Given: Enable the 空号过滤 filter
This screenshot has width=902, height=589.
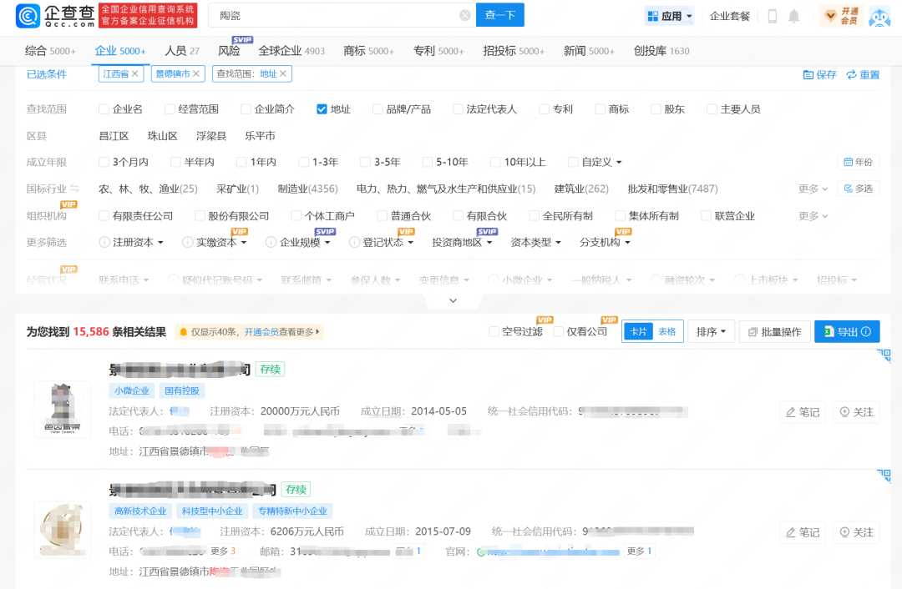Looking at the screenshot, I should (494, 331).
